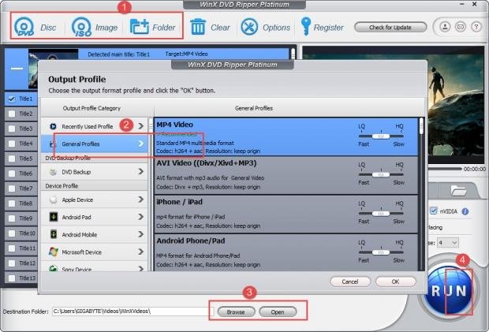The height and width of the screenshot is (332, 489).
Task: Check the Title10 checkbox
Action: click(x=12, y=233)
